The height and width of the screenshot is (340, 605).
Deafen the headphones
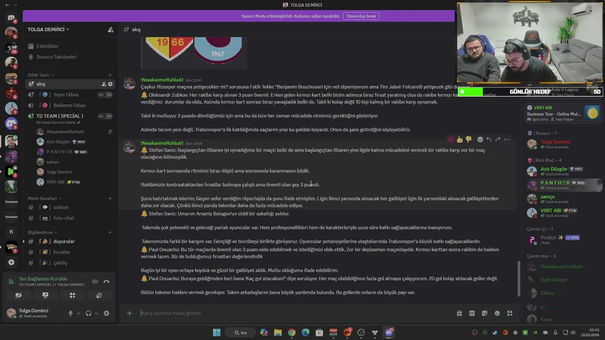click(x=88, y=313)
